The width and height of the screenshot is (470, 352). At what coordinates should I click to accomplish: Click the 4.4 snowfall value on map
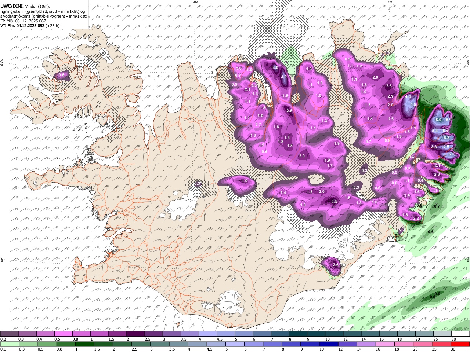point(408,97)
